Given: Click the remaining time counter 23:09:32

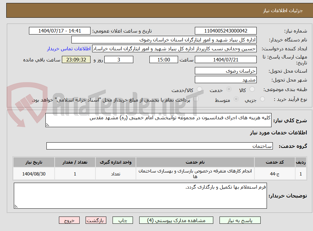Looking at the screenshot, I should [76, 59].
